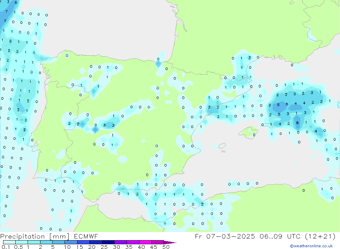
Task: Click the island of Mallorca on the map
Action: 248,132
